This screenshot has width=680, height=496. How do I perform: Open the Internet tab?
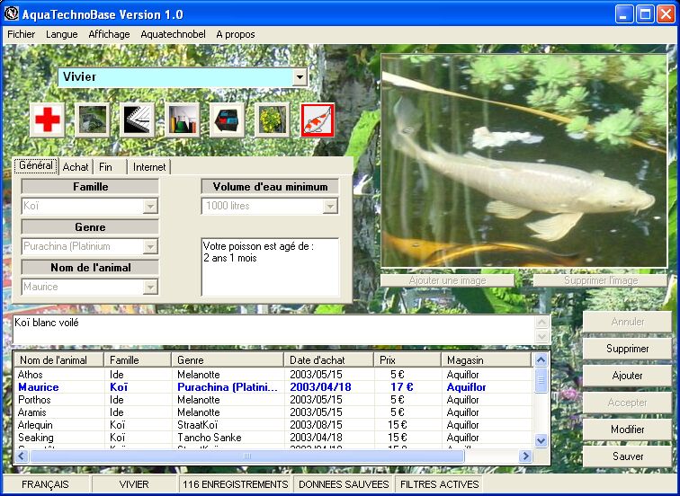click(148, 167)
